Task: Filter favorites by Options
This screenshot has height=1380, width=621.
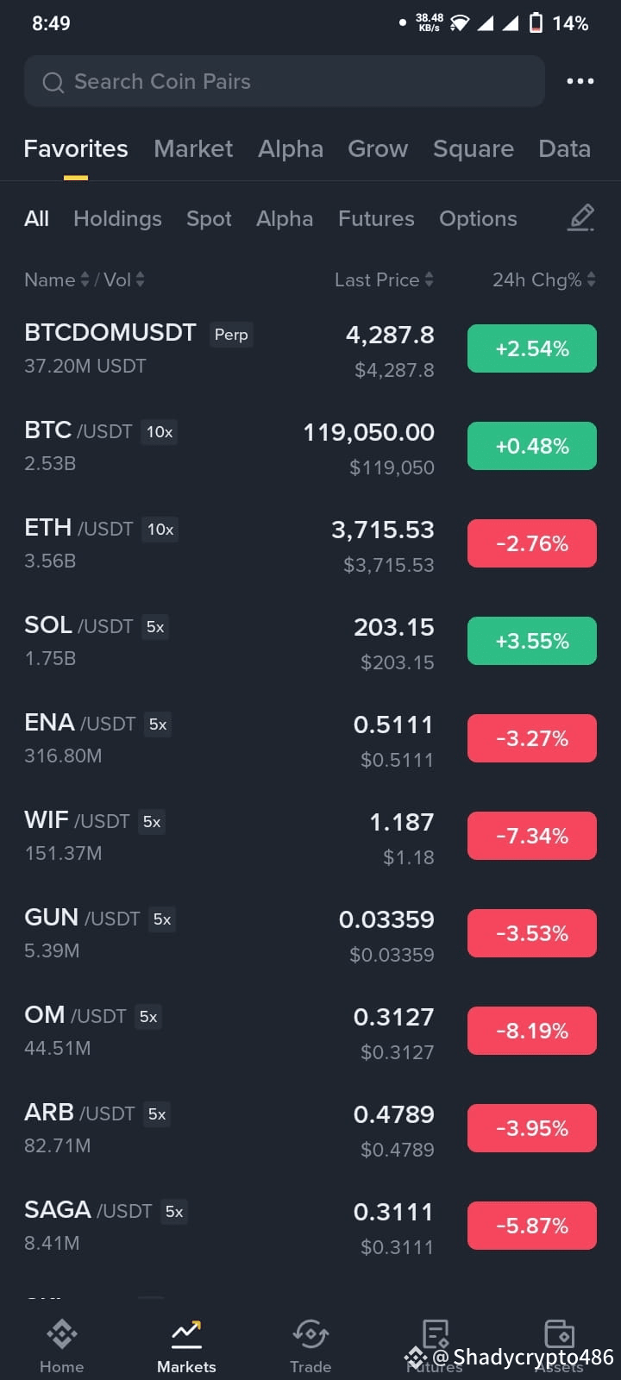Action: coord(478,219)
